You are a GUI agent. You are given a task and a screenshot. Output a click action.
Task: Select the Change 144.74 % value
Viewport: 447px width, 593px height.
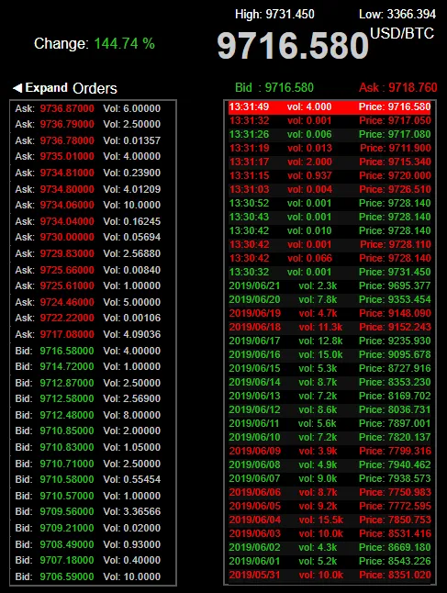click(125, 44)
